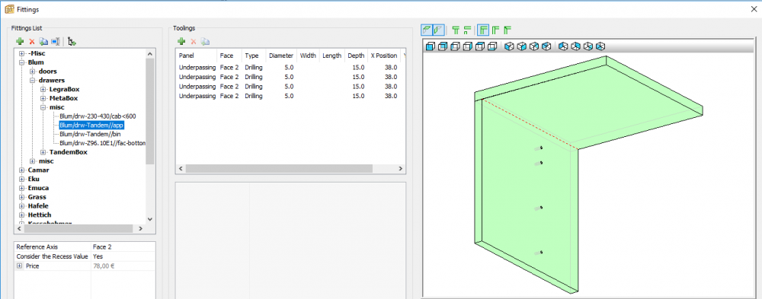The image size is (762, 299).
Task: Close the Fittings window
Action: (x=754, y=9)
